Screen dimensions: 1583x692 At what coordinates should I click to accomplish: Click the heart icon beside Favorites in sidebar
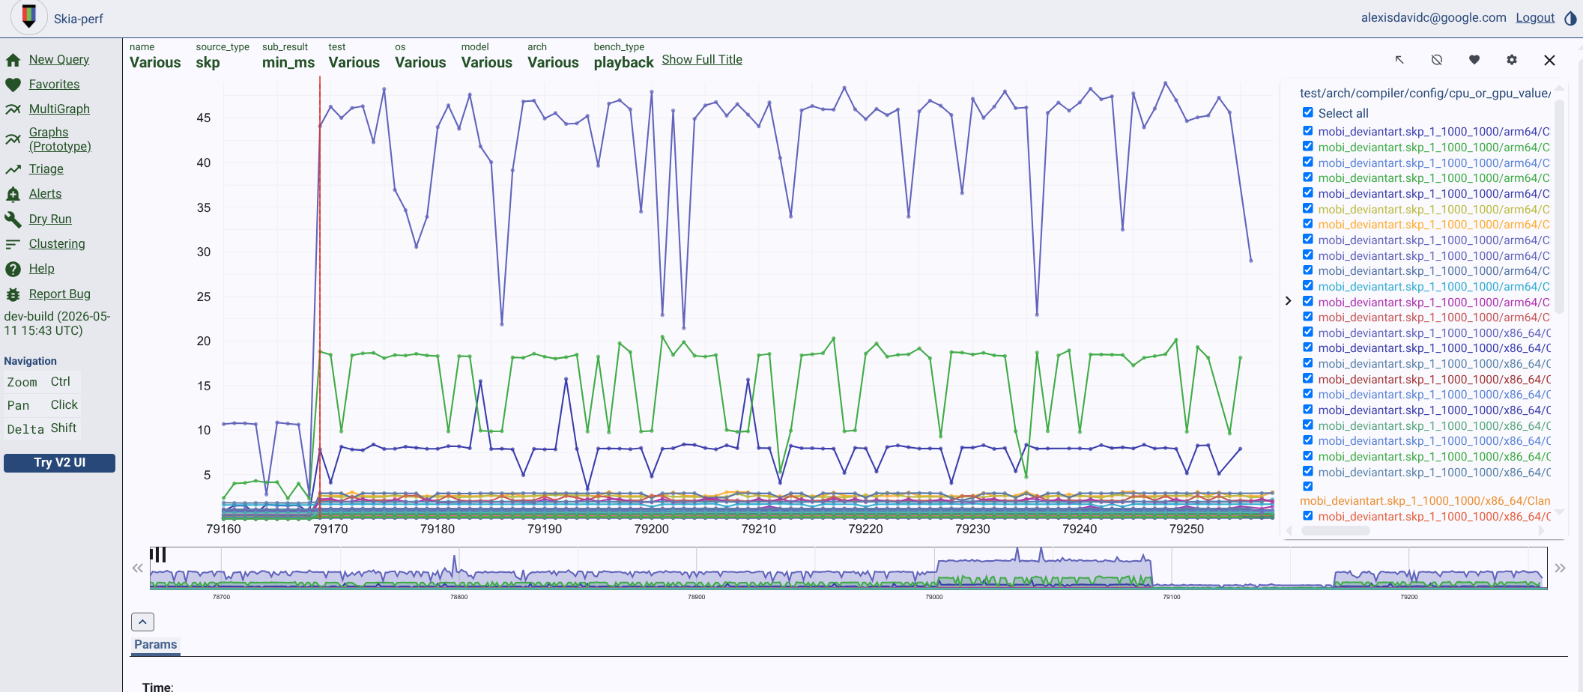tap(13, 85)
